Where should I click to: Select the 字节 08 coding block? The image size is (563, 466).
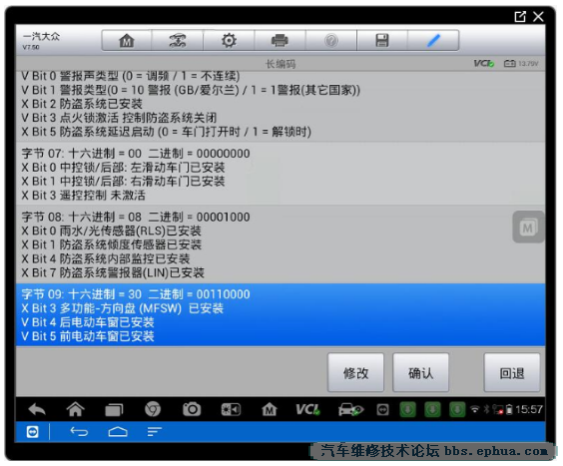coord(281,244)
